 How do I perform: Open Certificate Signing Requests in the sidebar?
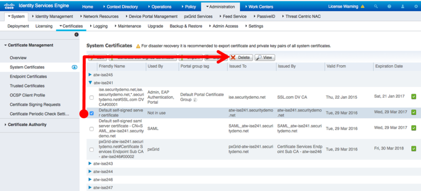[35, 105]
